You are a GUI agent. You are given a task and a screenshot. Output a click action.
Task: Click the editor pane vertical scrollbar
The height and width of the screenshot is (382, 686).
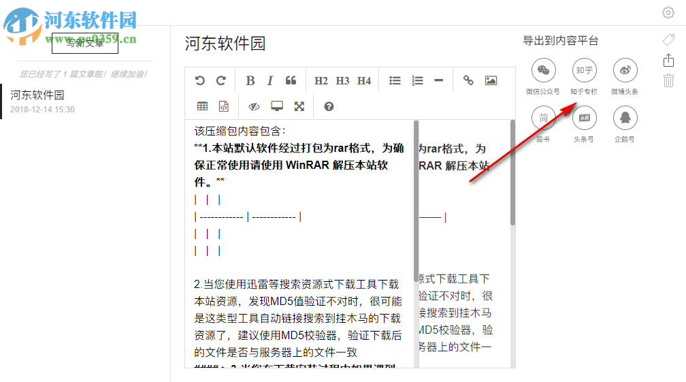point(416,202)
